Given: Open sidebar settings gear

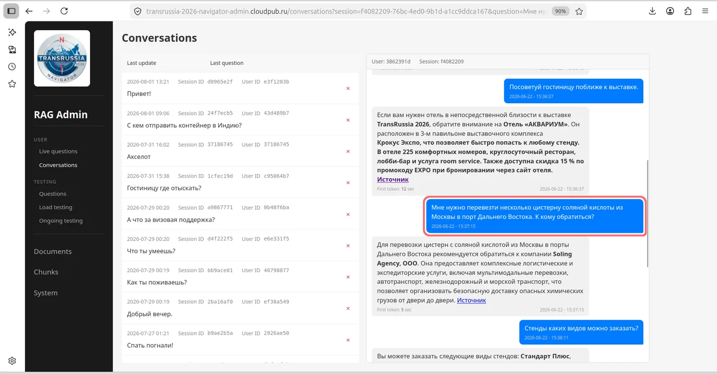Looking at the screenshot, I should [x=12, y=361].
